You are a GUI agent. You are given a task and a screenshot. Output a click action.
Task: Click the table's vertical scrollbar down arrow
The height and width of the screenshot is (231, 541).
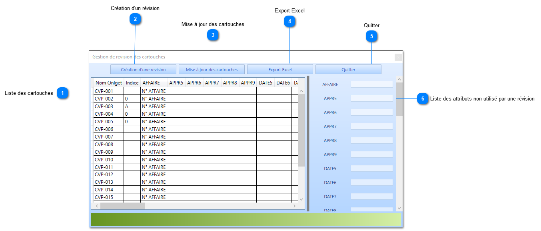(301, 199)
